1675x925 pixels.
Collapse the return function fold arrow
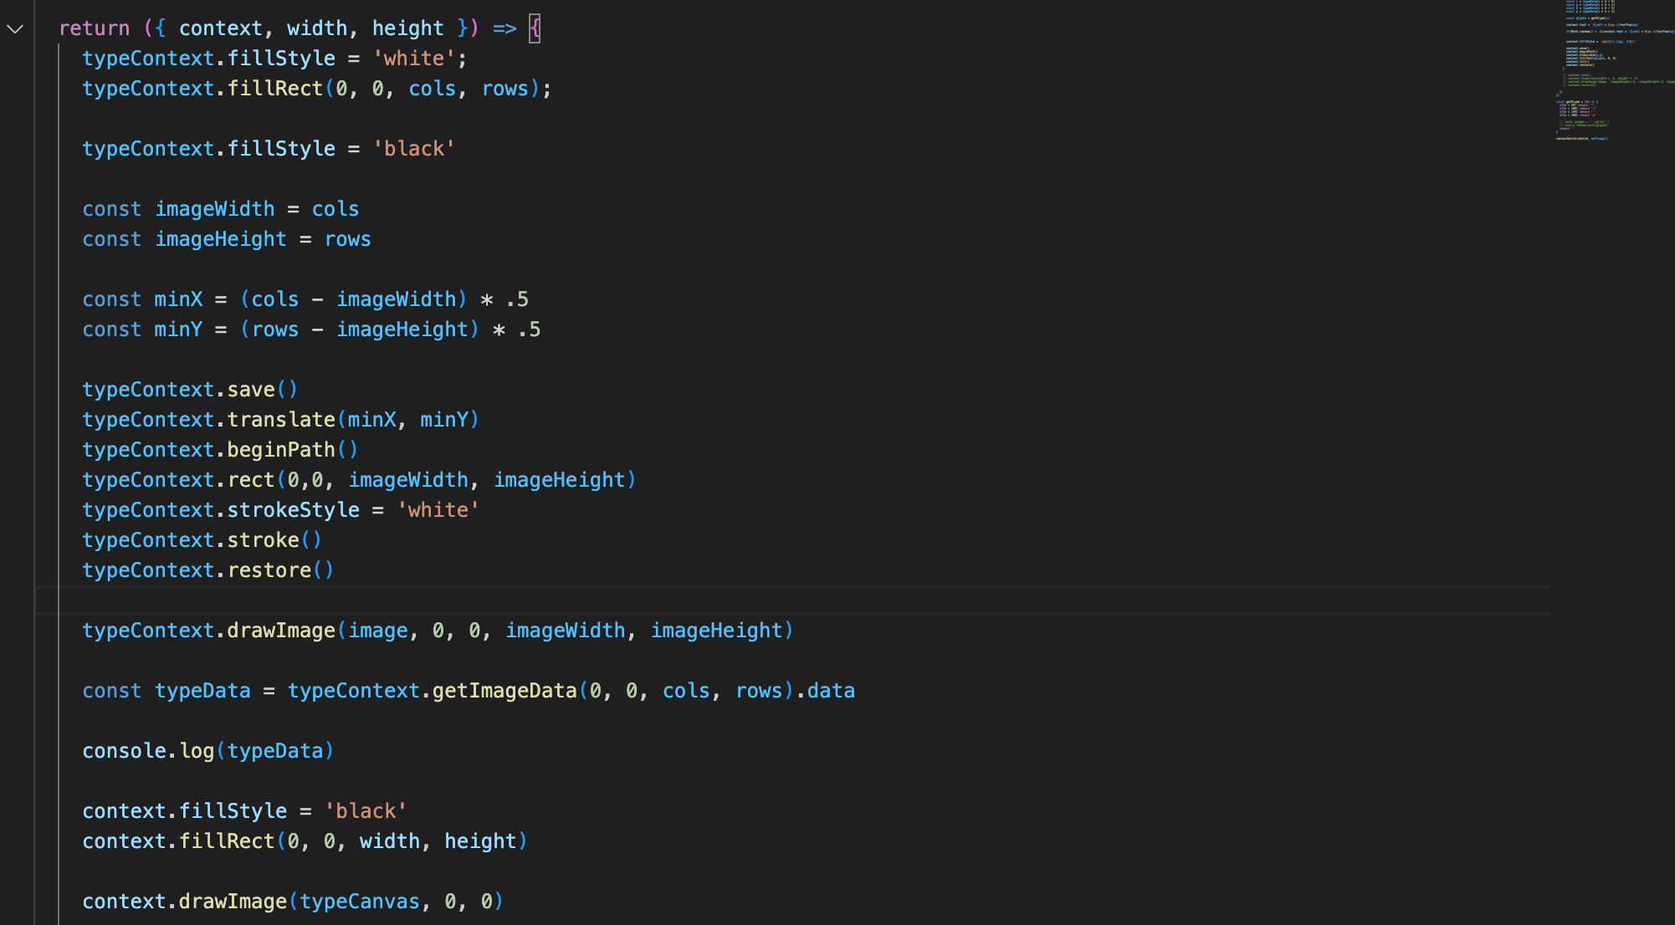coord(15,28)
